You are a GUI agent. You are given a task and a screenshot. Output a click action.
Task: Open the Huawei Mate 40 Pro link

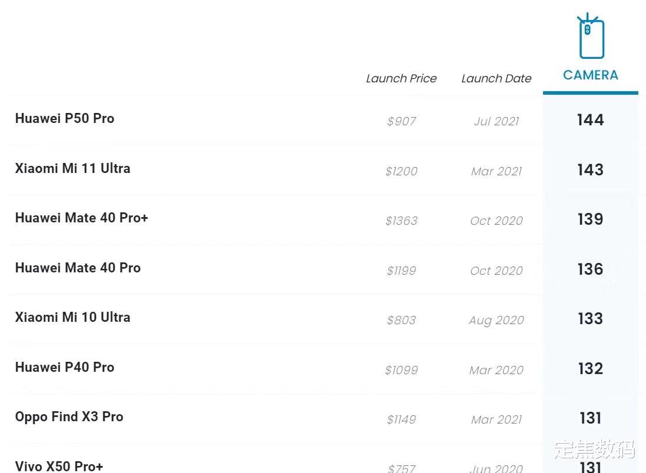click(78, 268)
